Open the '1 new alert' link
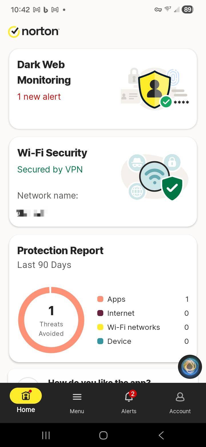 pos(39,97)
